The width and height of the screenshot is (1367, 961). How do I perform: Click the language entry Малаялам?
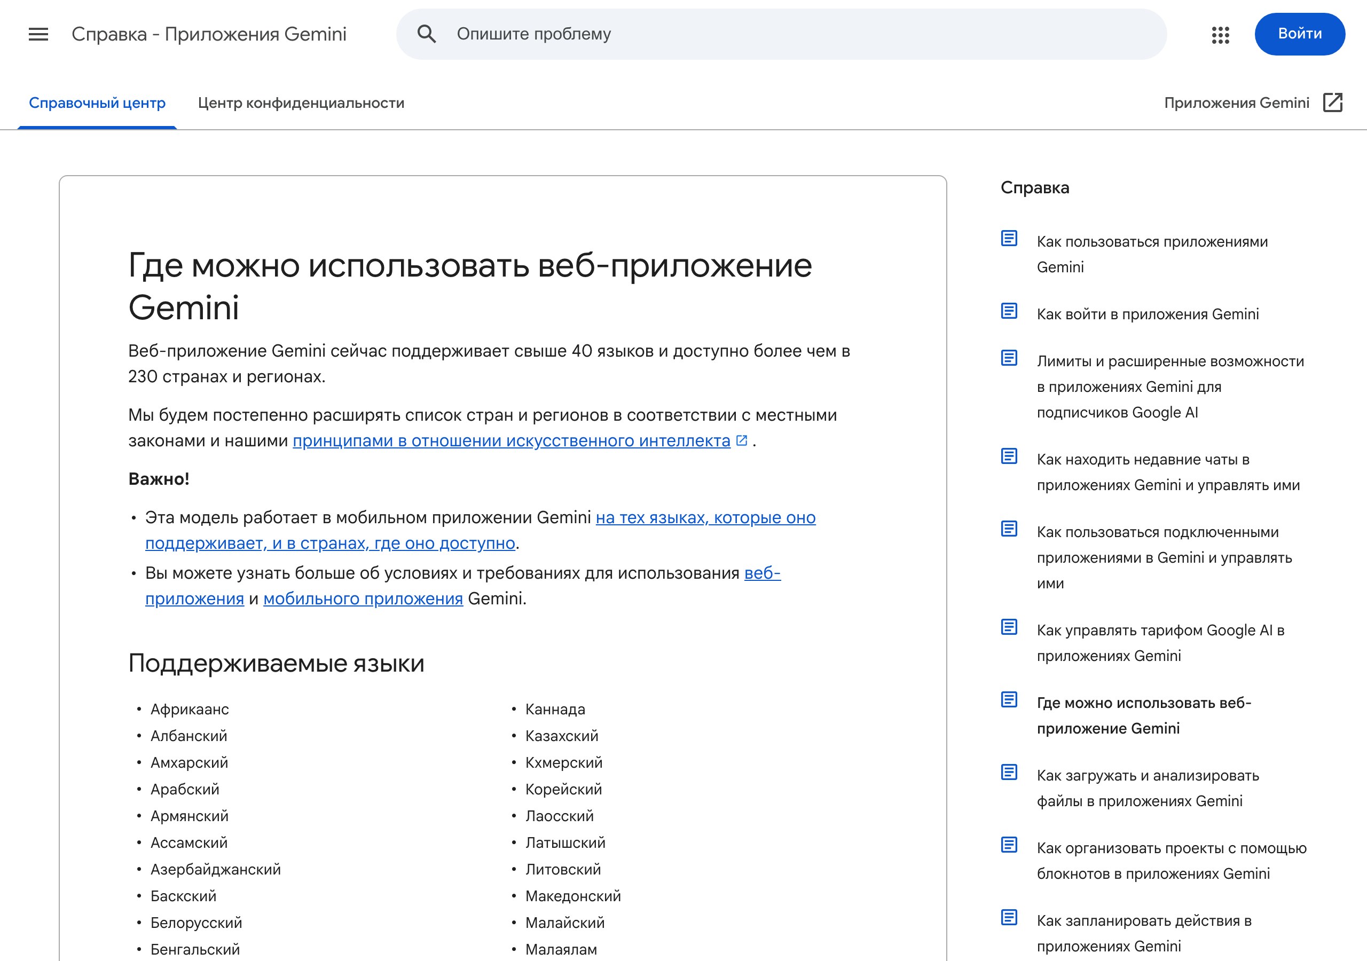[561, 950]
